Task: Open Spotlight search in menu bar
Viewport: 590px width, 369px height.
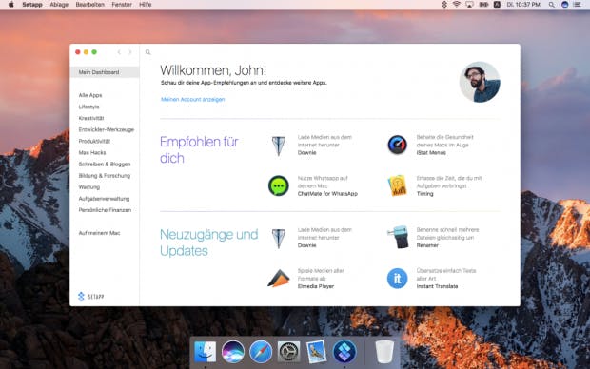Action: (552, 5)
